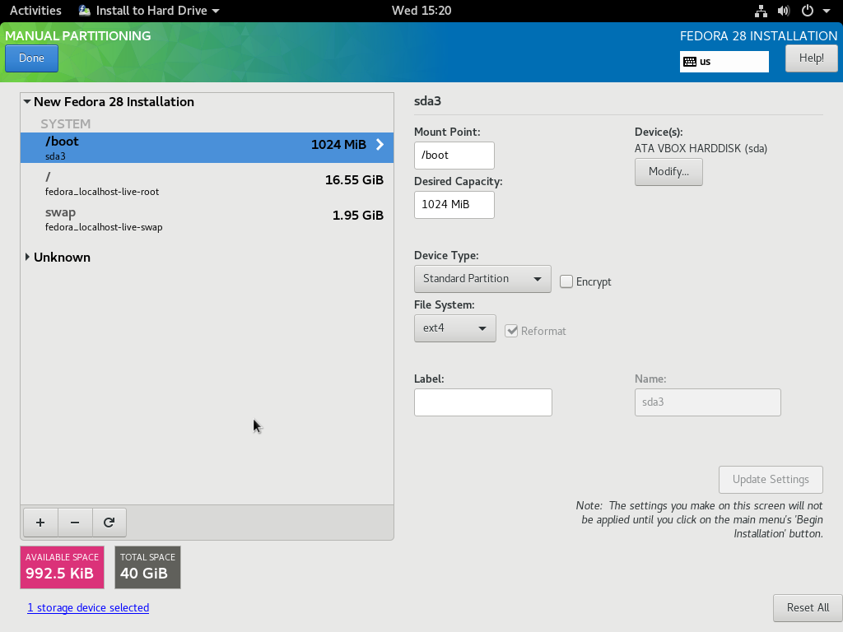Click the 'us' keyboard layout indicator
Image resolution: width=843 pixels, height=632 pixels.
click(724, 62)
